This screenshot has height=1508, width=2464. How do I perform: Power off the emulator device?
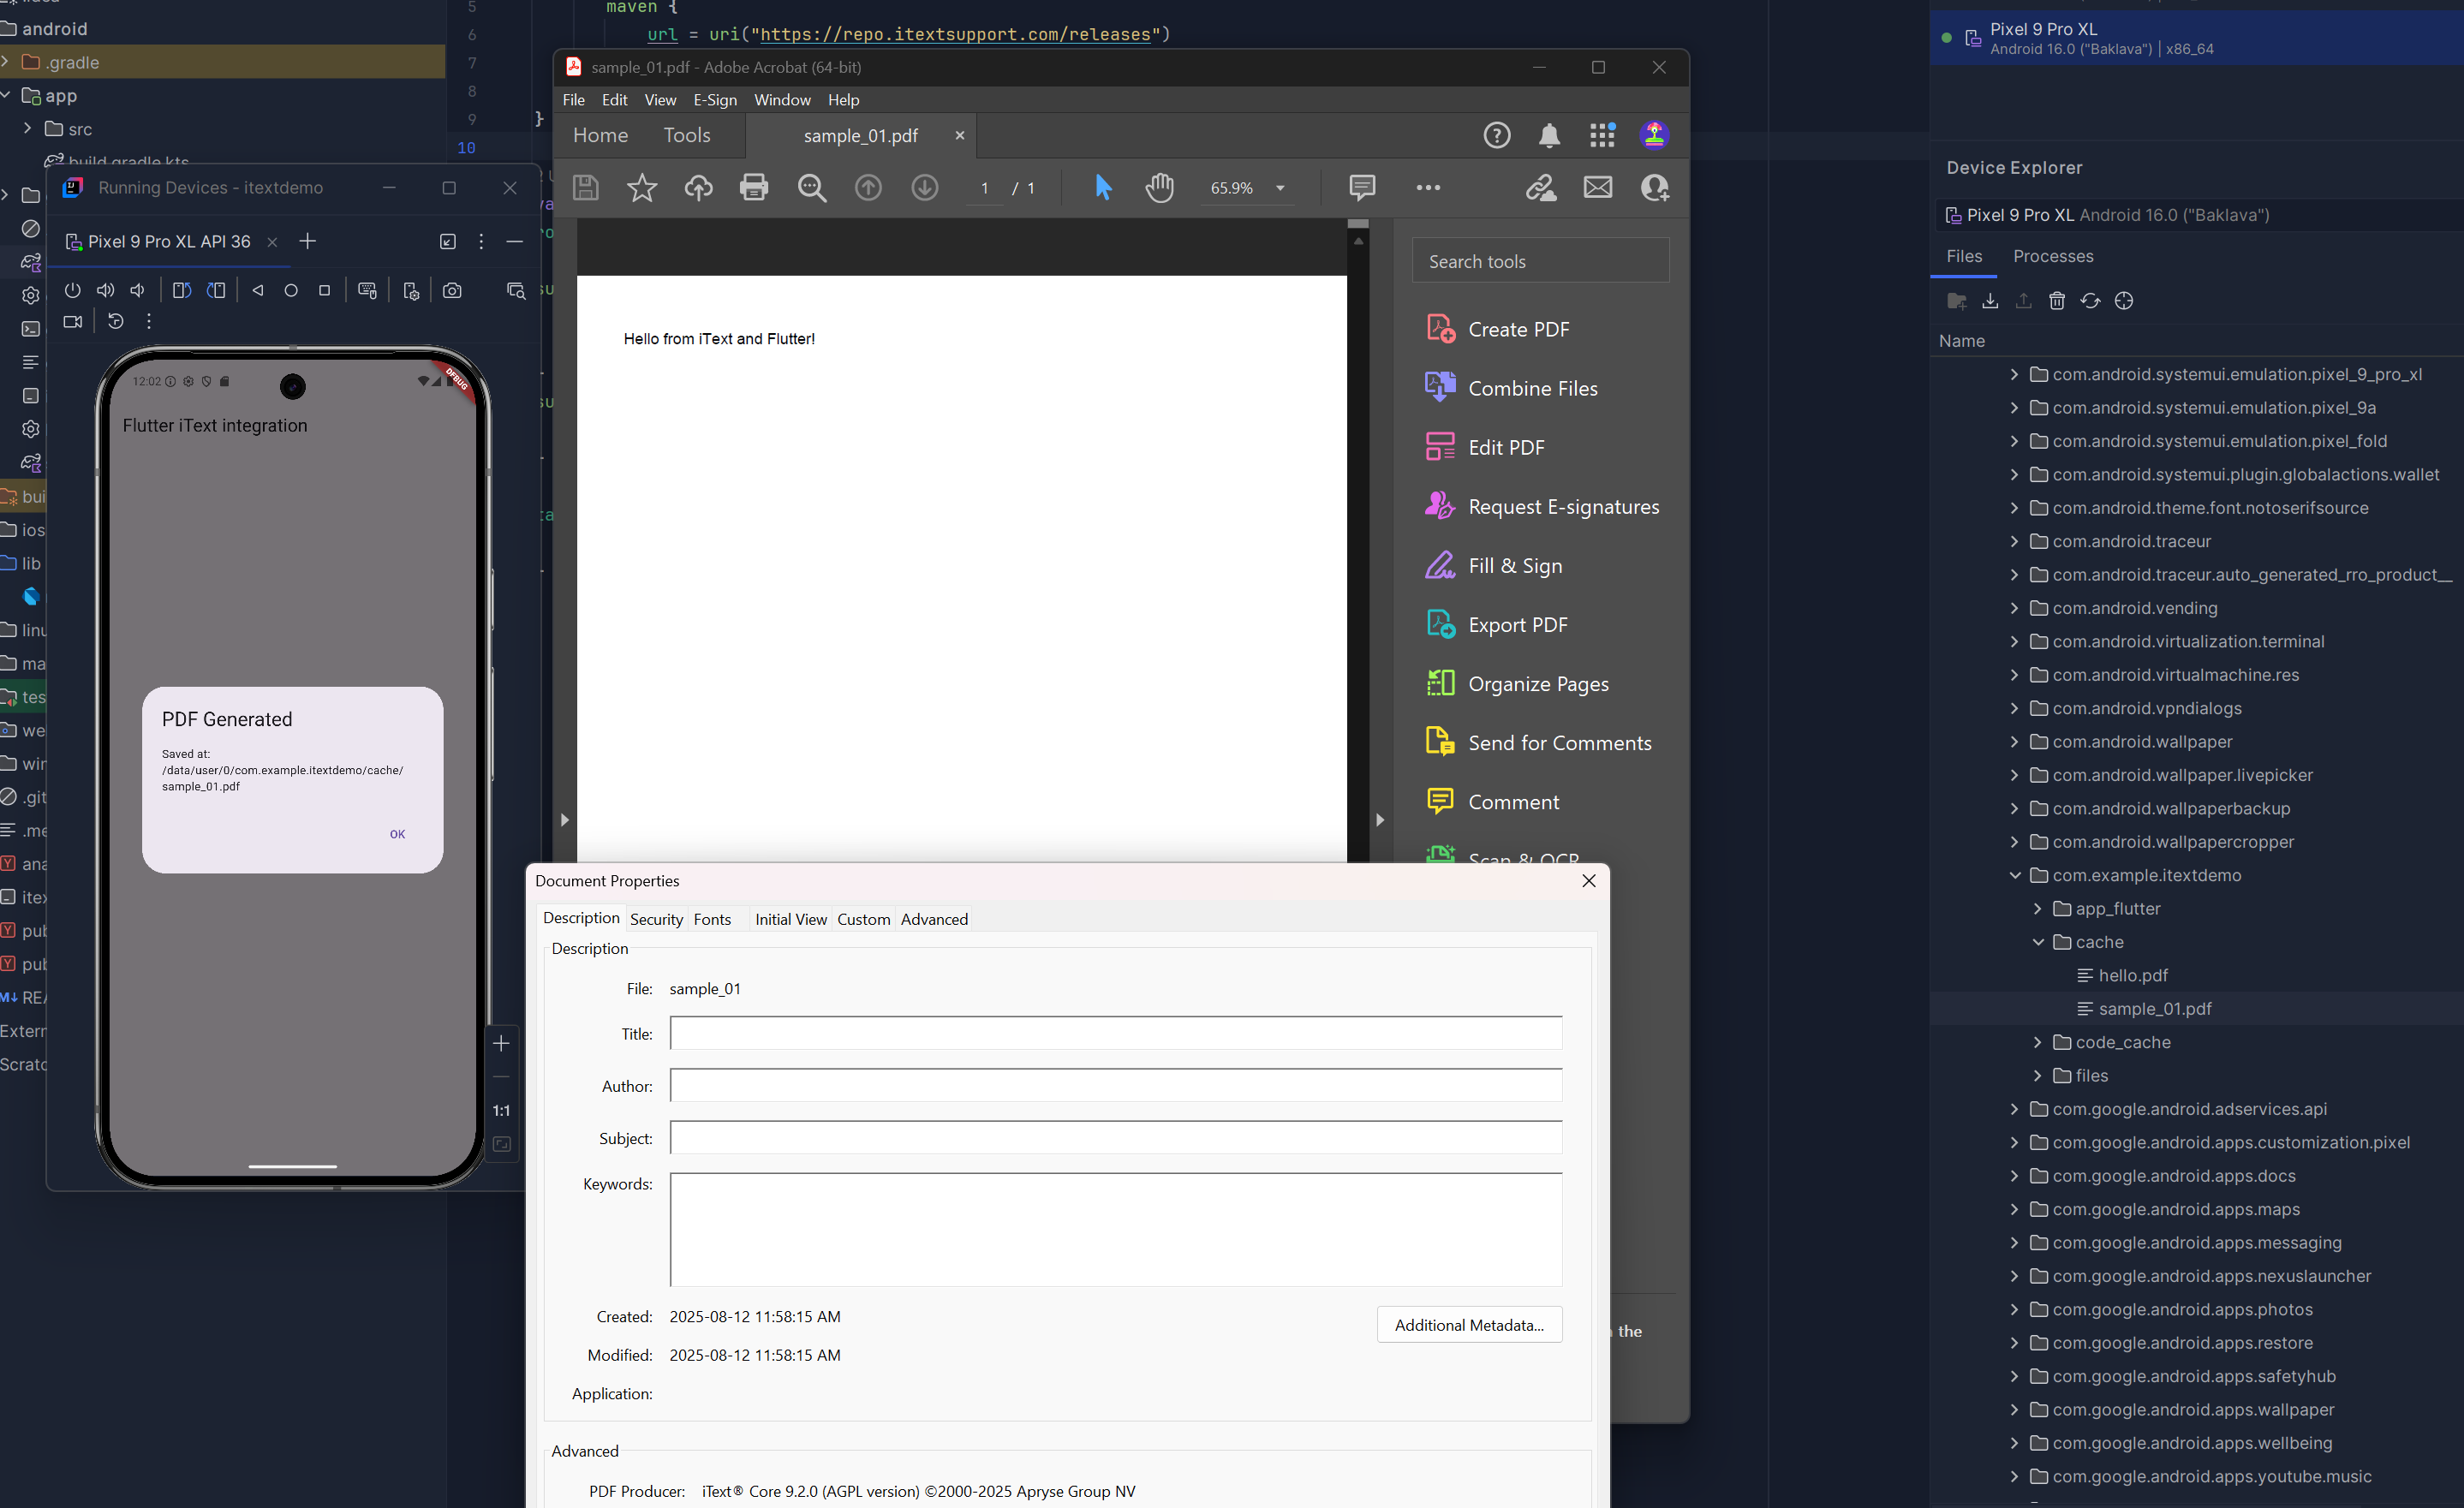tap(72, 290)
